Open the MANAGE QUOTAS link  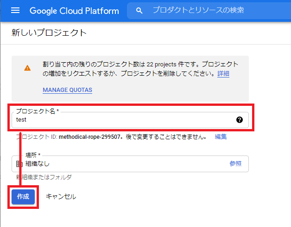click(x=67, y=90)
